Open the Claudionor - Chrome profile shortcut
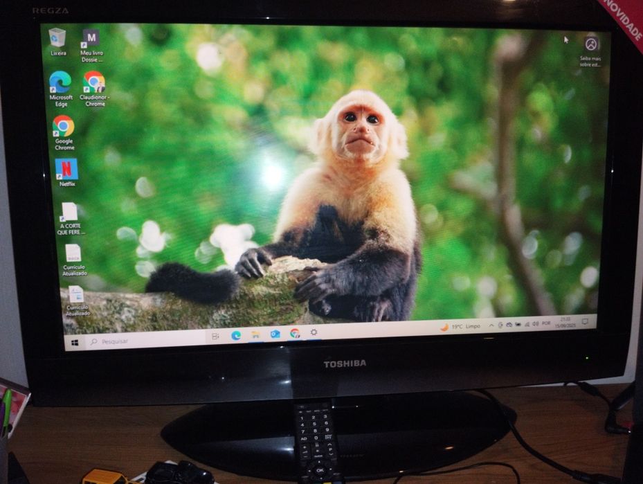Viewport: 643px width, 484px height. [x=95, y=89]
